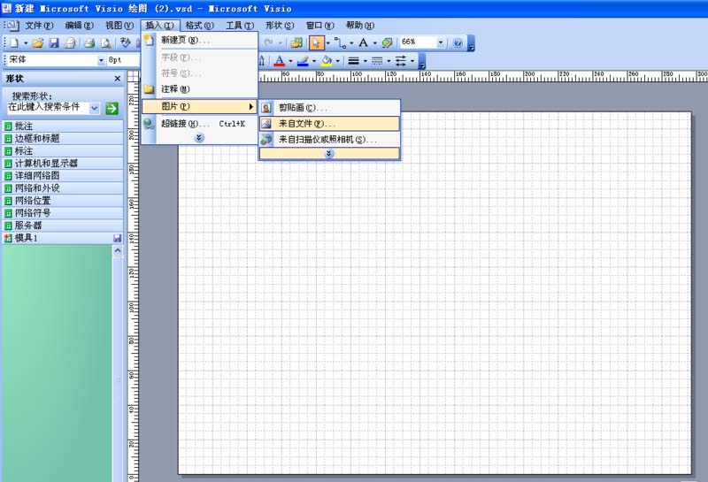Click the Help question mark icon
708x482 pixels.
click(458, 42)
